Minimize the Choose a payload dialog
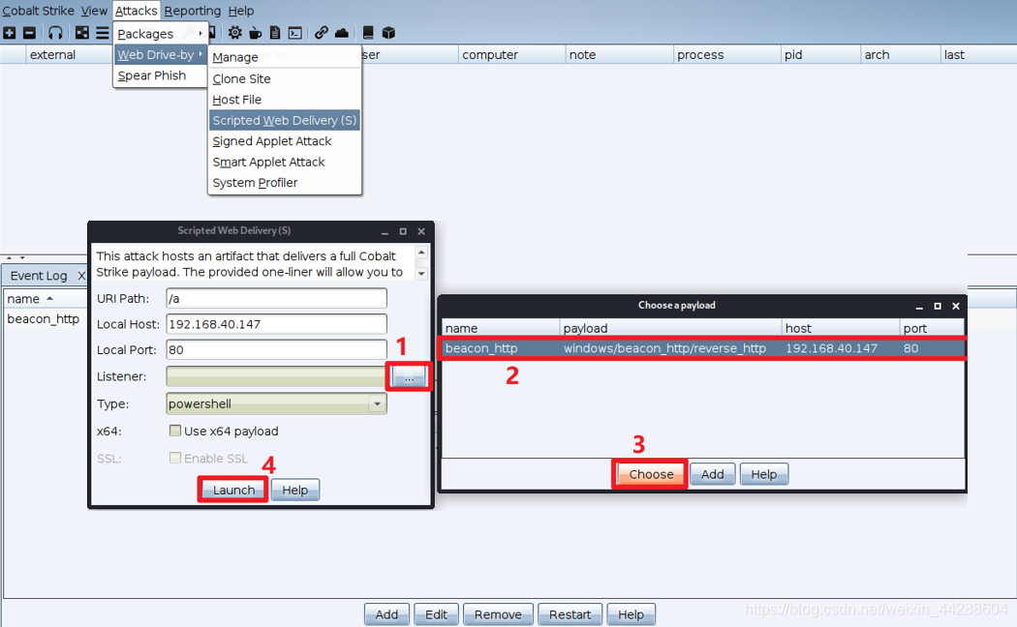Screen dimensions: 1017x627 (919, 307)
